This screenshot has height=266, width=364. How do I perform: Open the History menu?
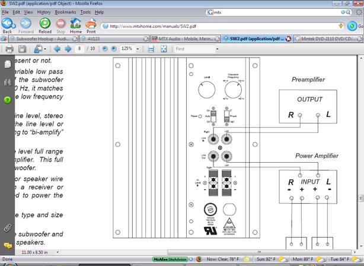(x=44, y=12)
